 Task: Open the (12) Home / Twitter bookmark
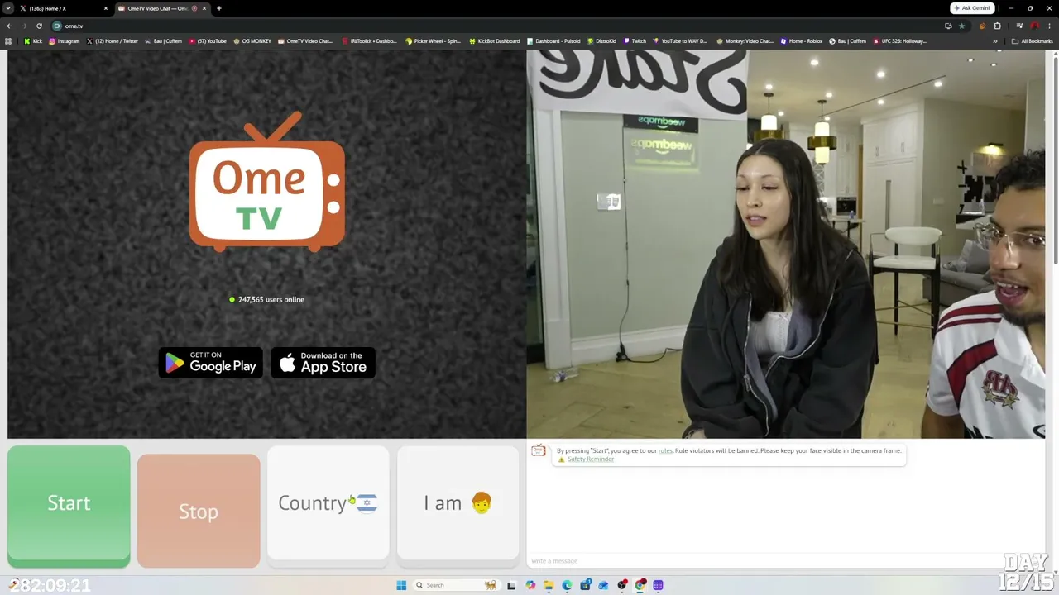point(113,40)
